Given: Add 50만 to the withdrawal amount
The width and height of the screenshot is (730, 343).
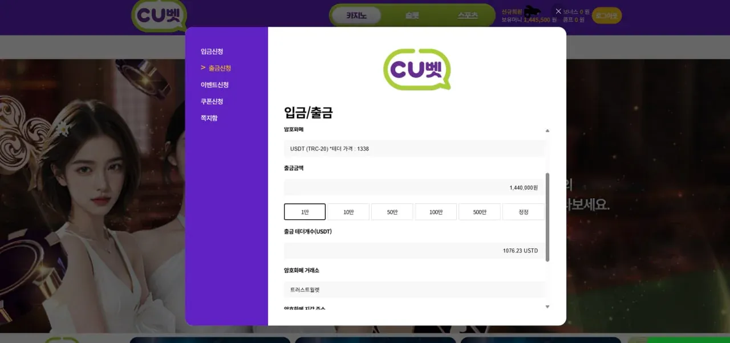Looking at the screenshot, I should [x=392, y=212].
